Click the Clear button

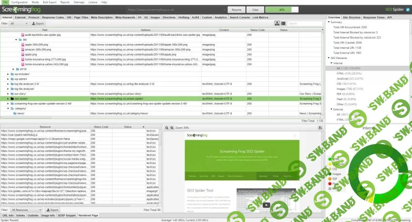(255, 10)
